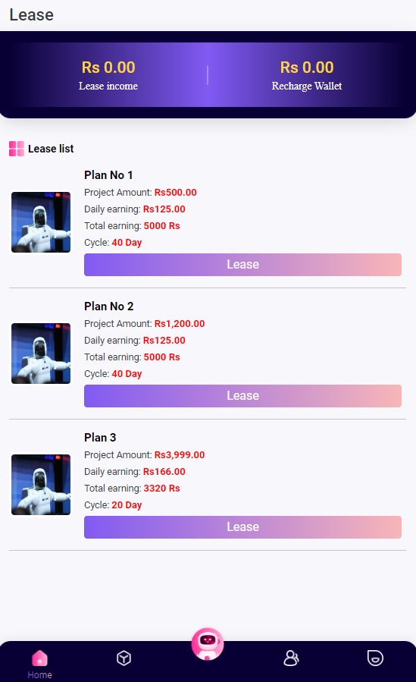Click the Plan No 1 title

pyautogui.click(x=108, y=174)
